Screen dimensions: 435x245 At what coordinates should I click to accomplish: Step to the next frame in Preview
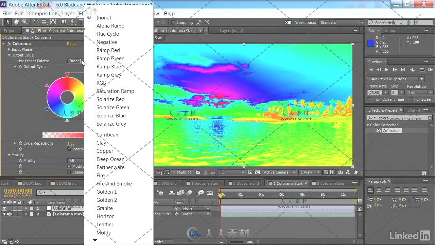[x=395, y=70]
